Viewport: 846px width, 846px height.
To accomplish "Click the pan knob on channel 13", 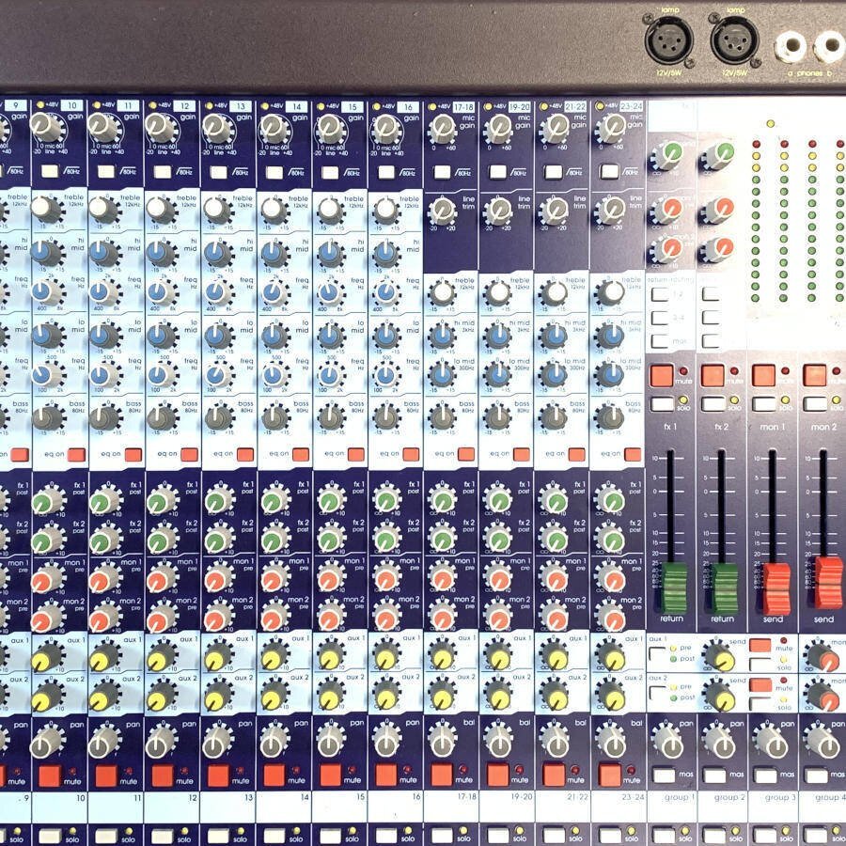I will point(217,742).
